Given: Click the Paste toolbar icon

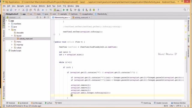Looking at the screenshot, I should coord(31,10).
